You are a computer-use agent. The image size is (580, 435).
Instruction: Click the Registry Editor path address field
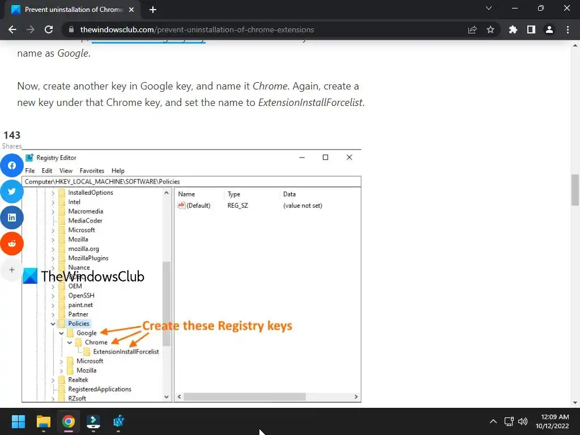pos(191,182)
